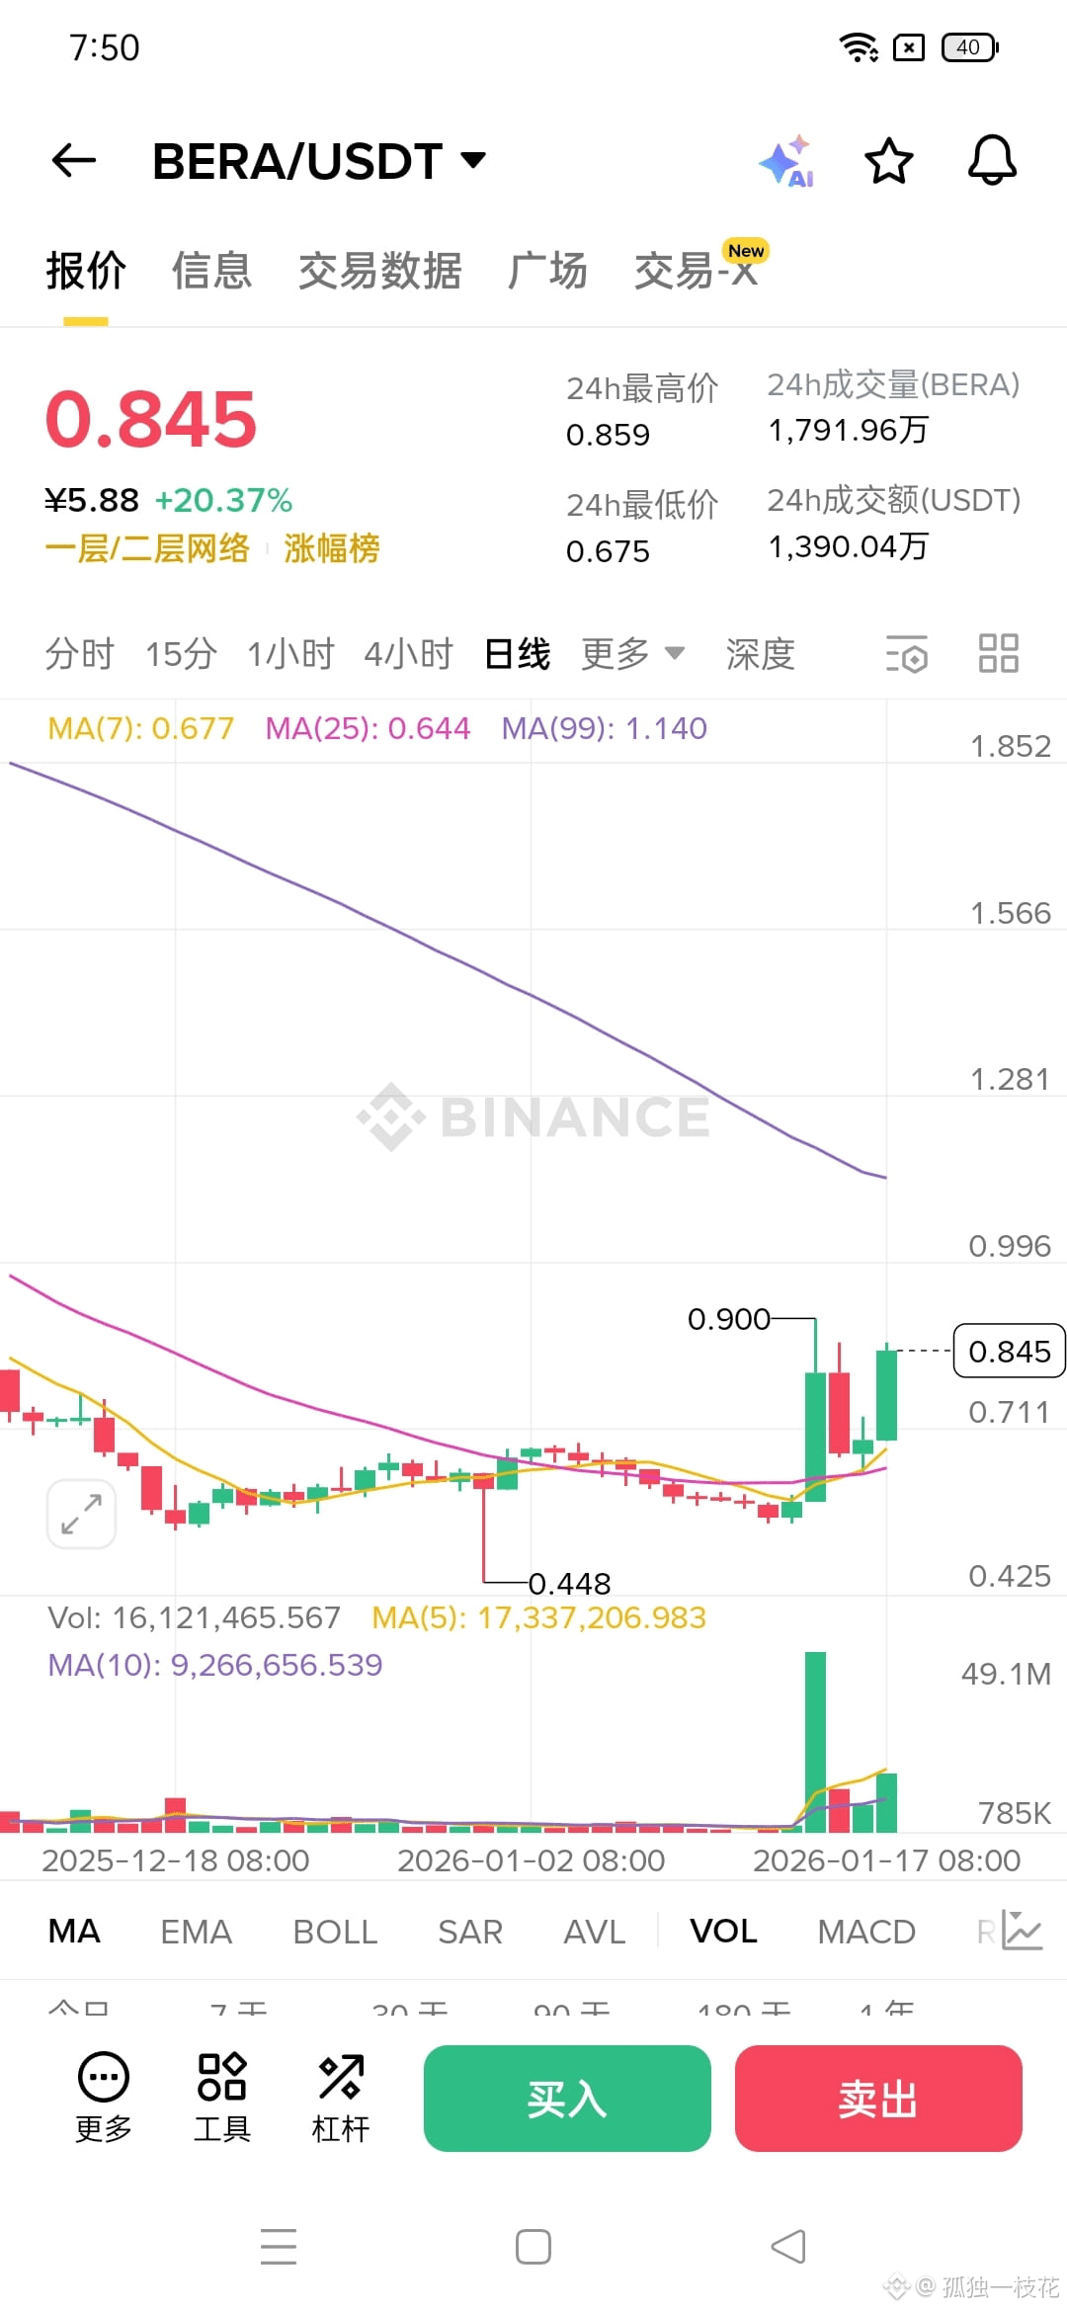Switch to 广场 tab
Screen dimensions: 1067x2312
pos(547,270)
